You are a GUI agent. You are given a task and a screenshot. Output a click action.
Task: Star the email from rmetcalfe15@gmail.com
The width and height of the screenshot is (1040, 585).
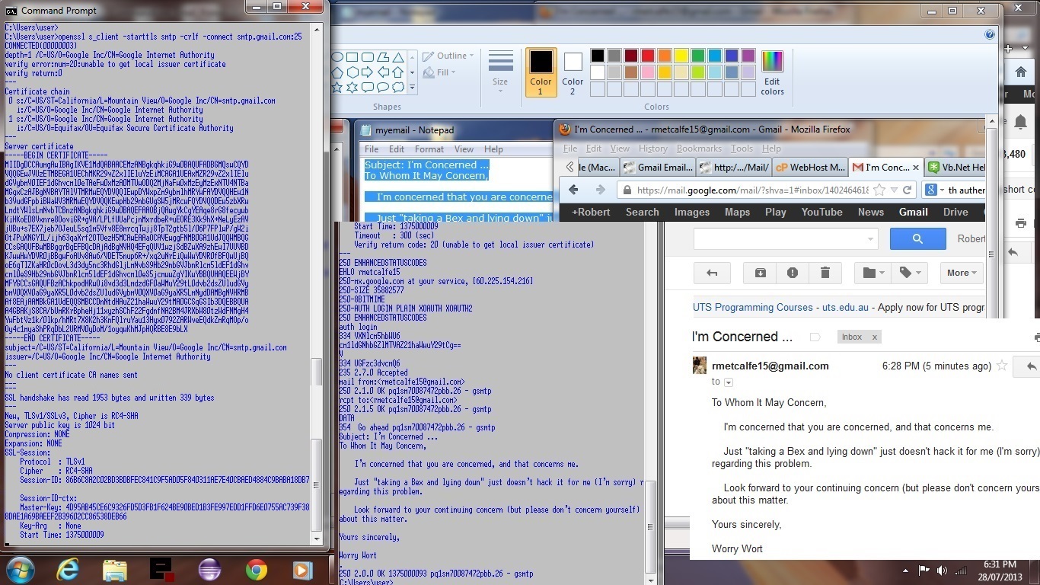click(1002, 366)
